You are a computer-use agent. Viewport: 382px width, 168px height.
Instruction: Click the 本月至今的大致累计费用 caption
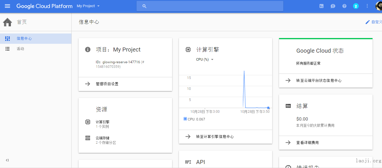click(315, 125)
